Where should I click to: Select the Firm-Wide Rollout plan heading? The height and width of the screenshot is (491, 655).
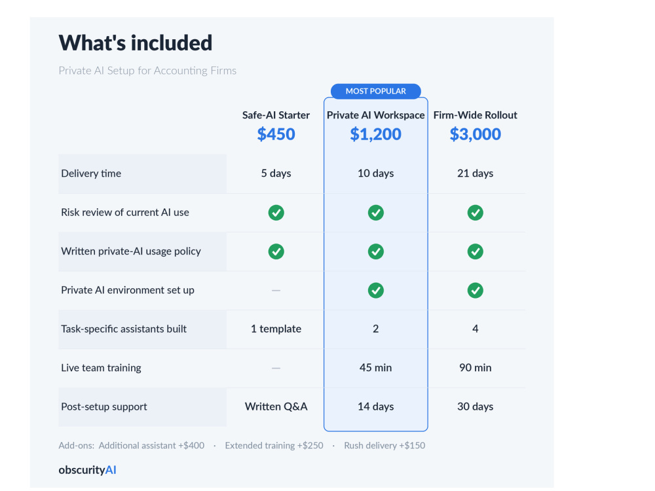click(x=476, y=115)
